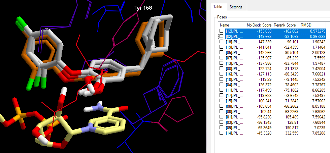Sort poses by Name column header
This screenshot has width=330, height=153.
(x=232, y=25)
